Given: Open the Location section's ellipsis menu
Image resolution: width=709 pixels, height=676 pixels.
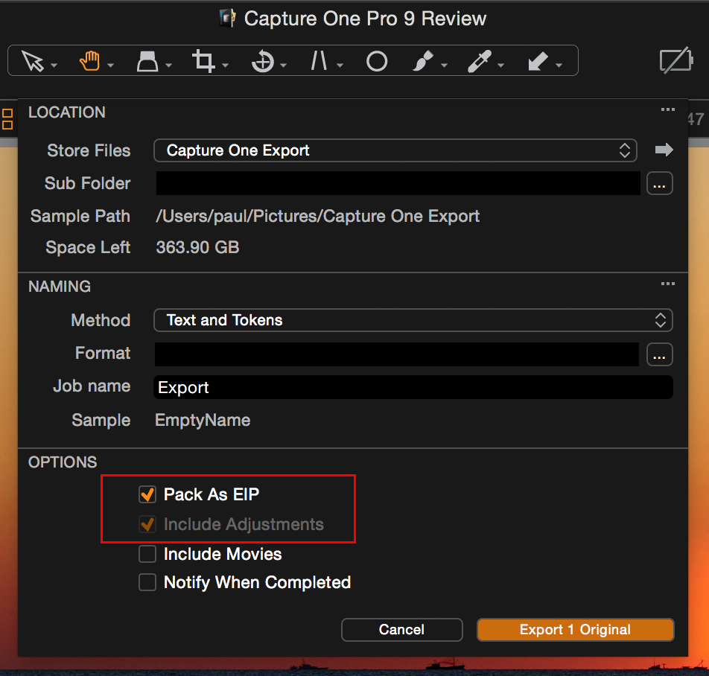Looking at the screenshot, I should coord(668,109).
